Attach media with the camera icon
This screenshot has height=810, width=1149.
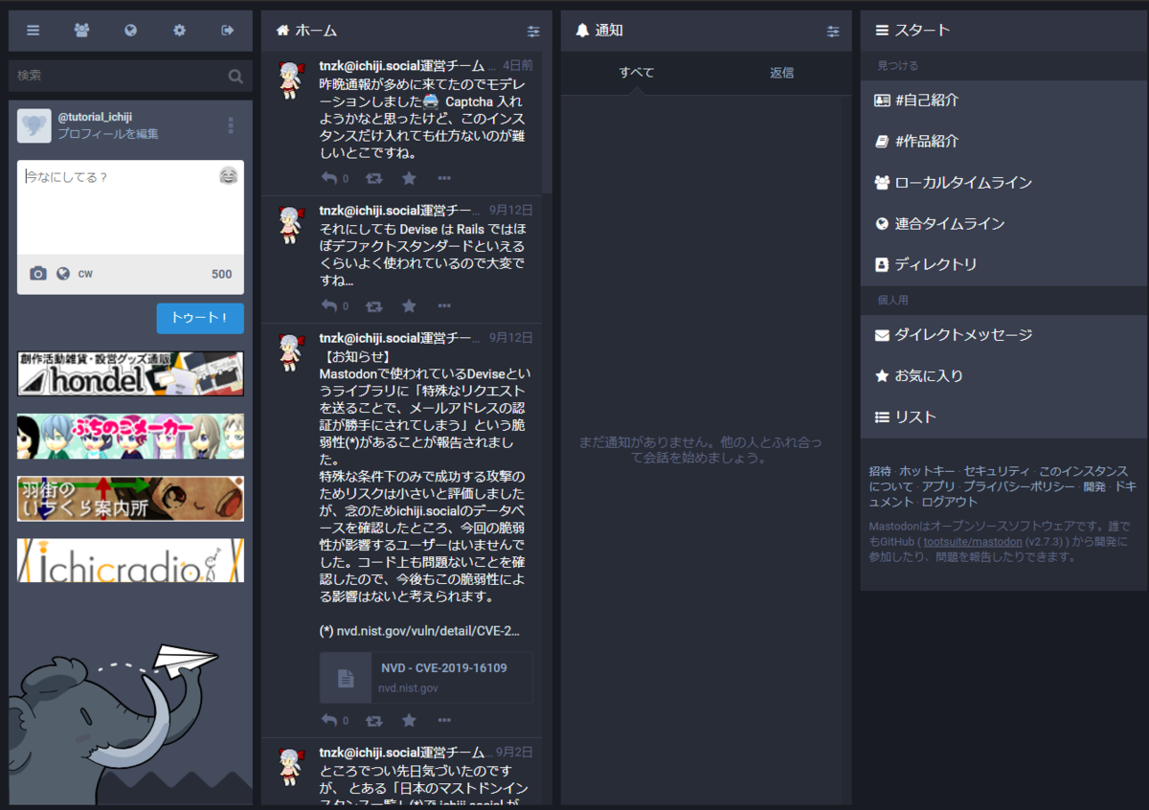[x=36, y=273]
